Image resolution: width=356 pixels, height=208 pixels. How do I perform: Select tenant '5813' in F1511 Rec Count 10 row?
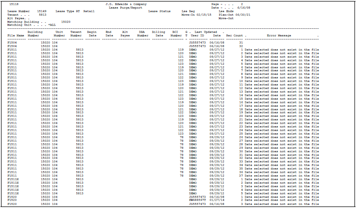point(80,81)
